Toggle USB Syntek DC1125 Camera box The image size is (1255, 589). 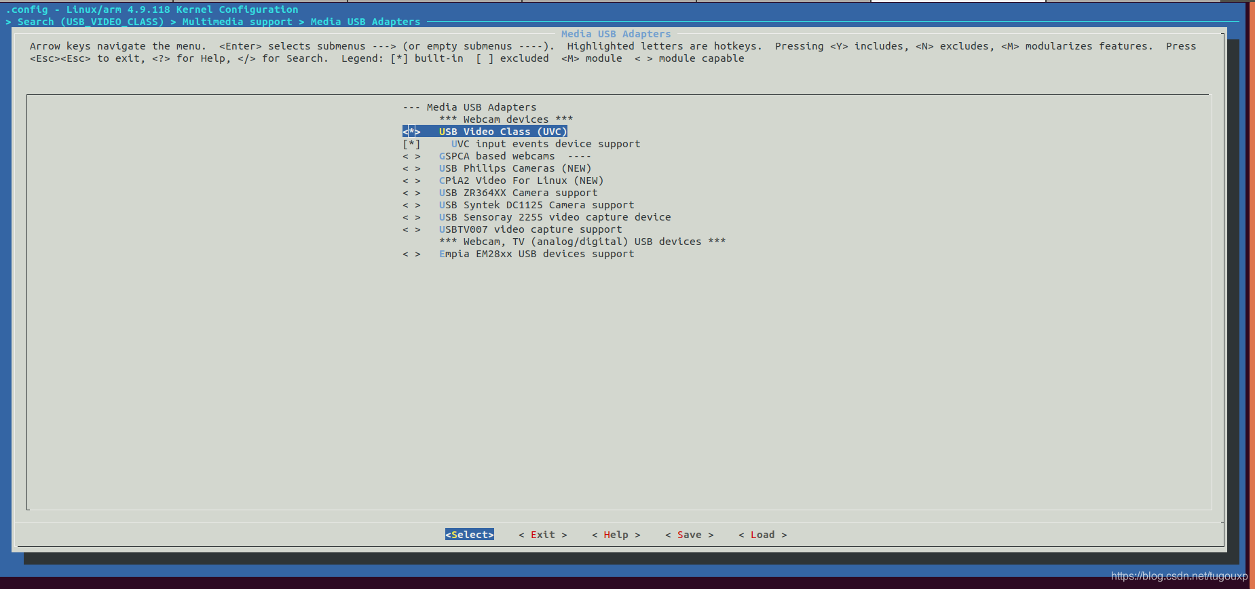tap(411, 205)
